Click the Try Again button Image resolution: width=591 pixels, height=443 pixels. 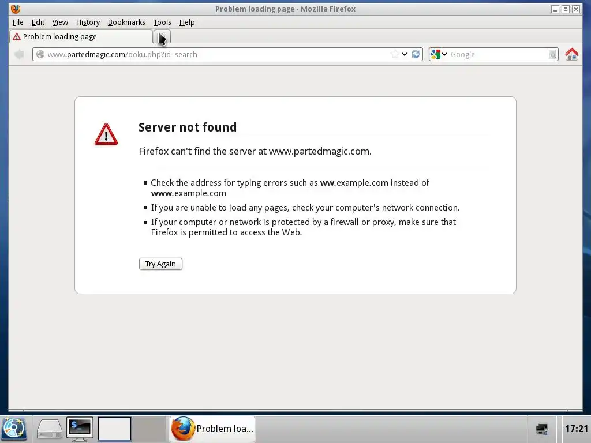click(x=160, y=264)
